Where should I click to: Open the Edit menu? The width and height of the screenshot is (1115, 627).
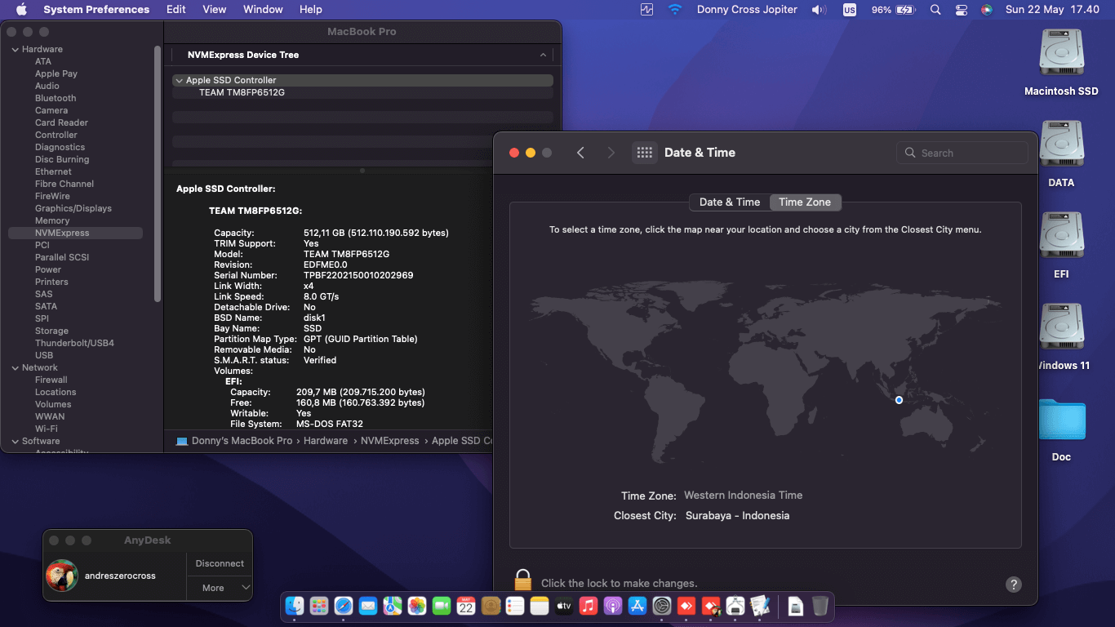point(175,10)
